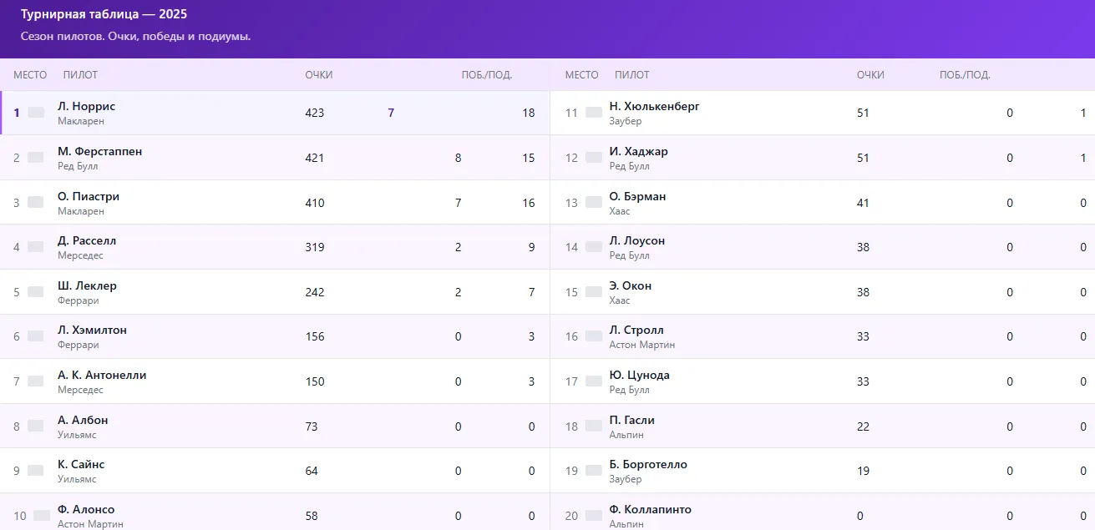Viewport: 1095px width, 530px height.
Task: Click the 410 points value for Пиастри
Action: pos(315,203)
